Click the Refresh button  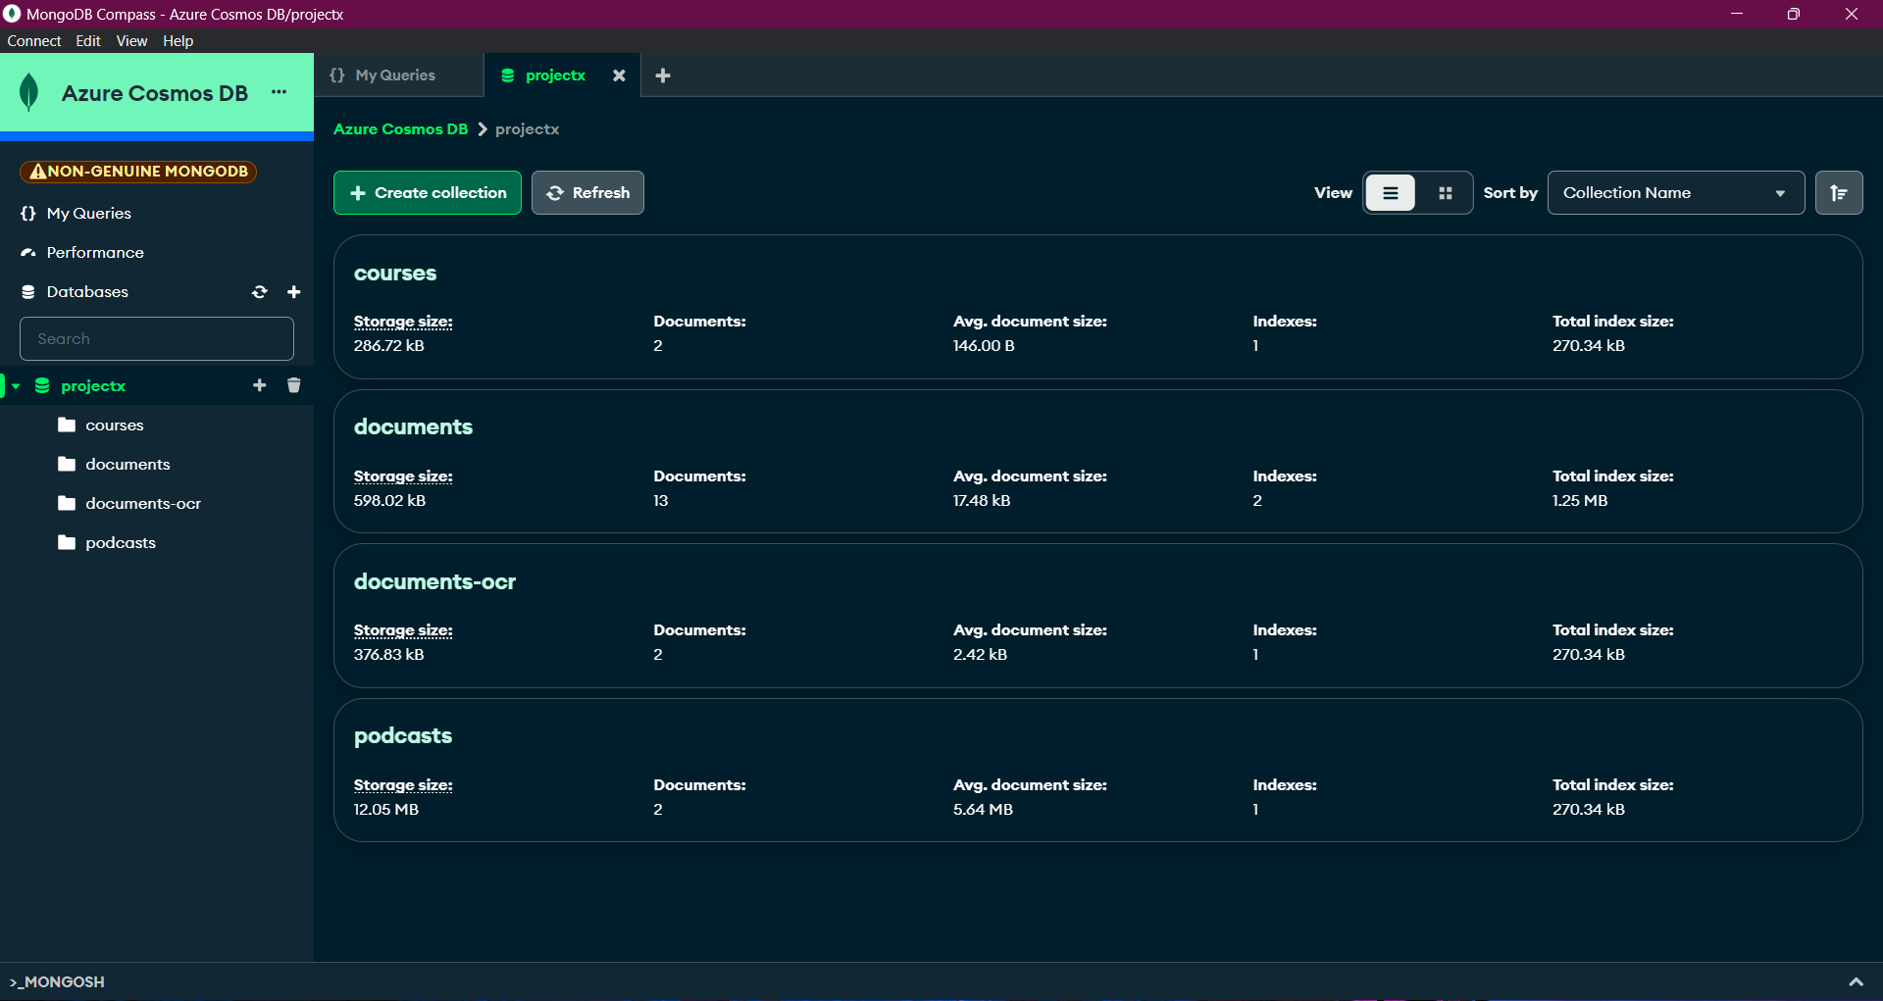[587, 193]
